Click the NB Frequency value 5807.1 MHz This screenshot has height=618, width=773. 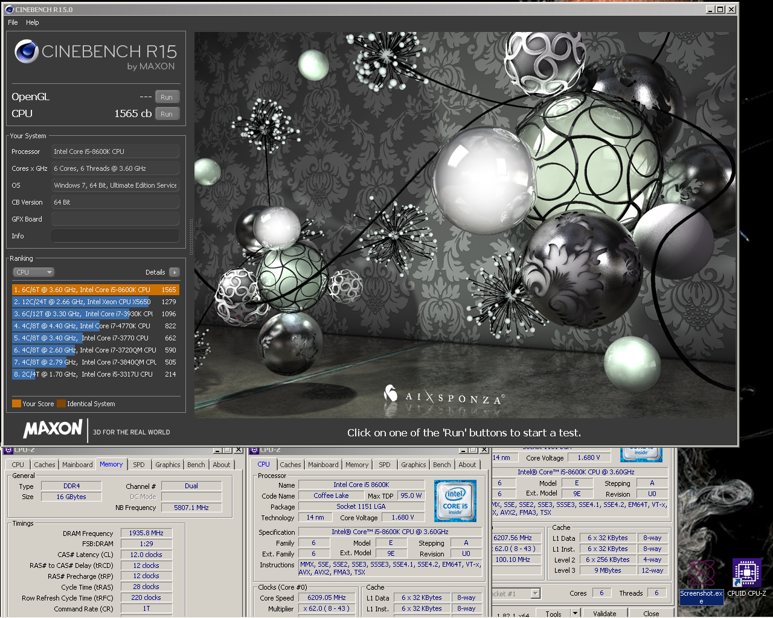tap(191, 508)
